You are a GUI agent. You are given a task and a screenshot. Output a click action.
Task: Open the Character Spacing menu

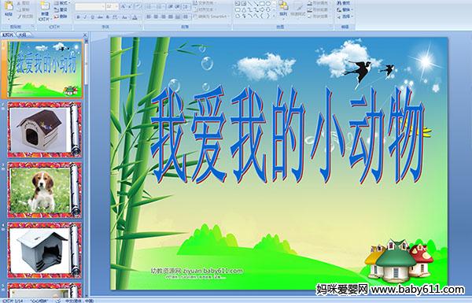click(x=115, y=17)
